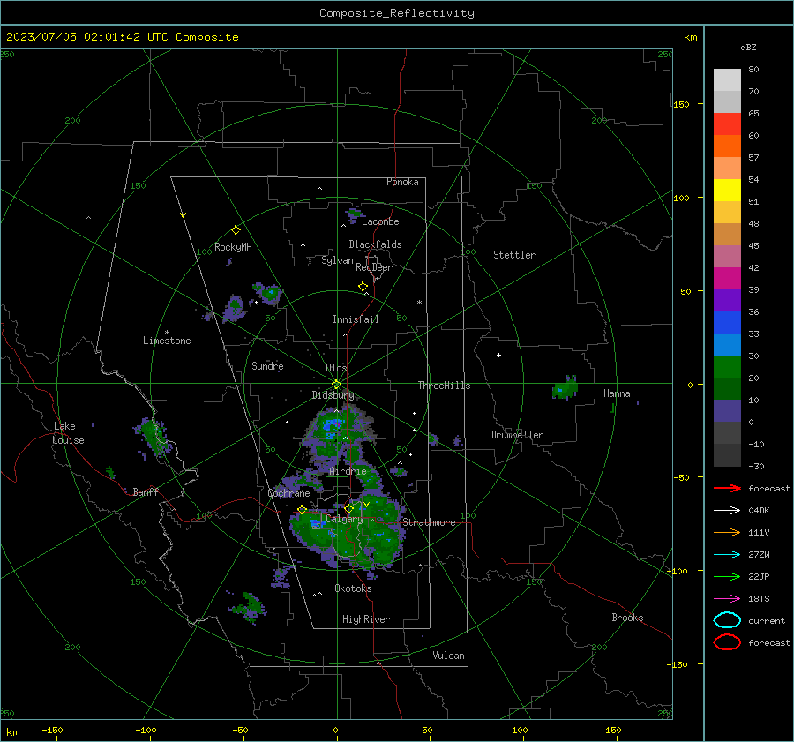This screenshot has height=742, width=794.
Task: Click the Vulcan city label
Action: pyautogui.click(x=448, y=656)
